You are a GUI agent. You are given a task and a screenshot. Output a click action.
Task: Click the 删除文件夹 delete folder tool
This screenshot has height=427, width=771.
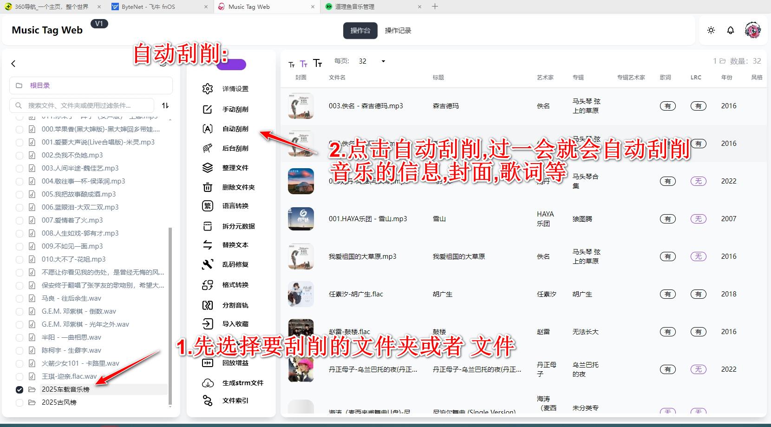point(238,187)
